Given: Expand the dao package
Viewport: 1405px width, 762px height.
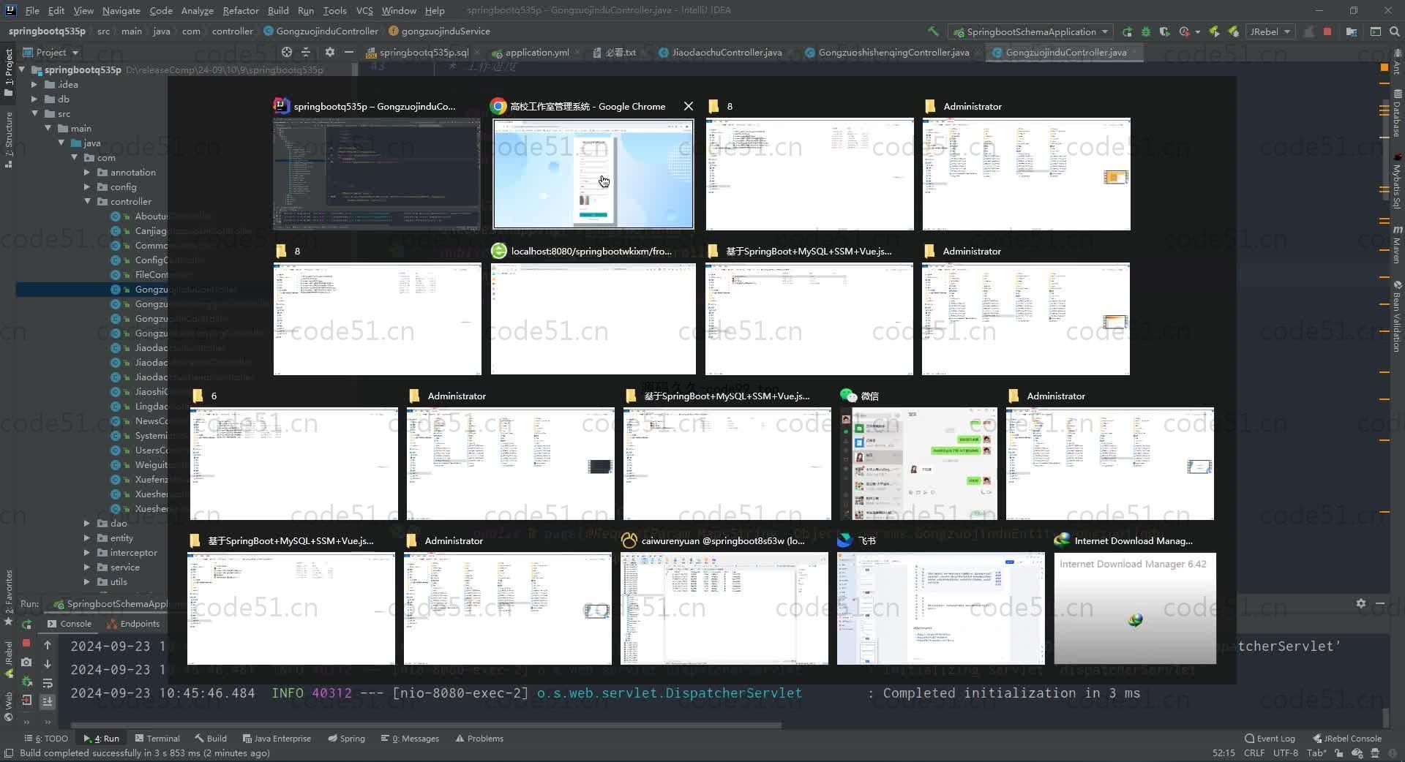Looking at the screenshot, I should tap(87, 523).
